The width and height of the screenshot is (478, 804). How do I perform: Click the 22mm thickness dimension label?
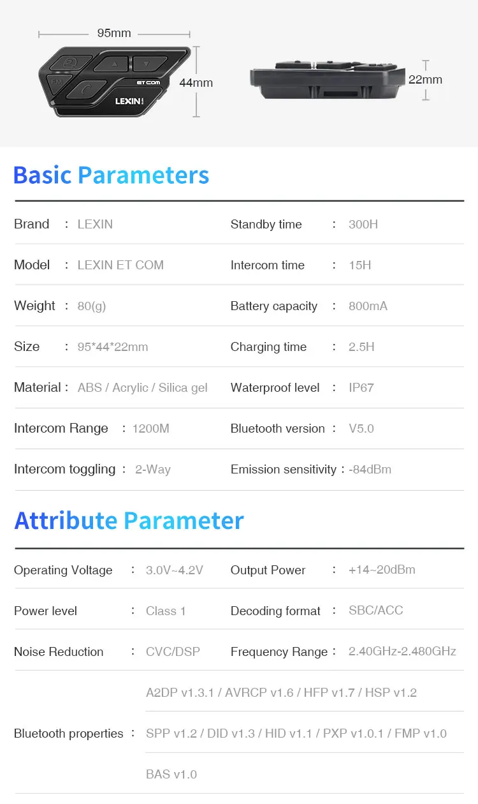(x=425, y=80)
